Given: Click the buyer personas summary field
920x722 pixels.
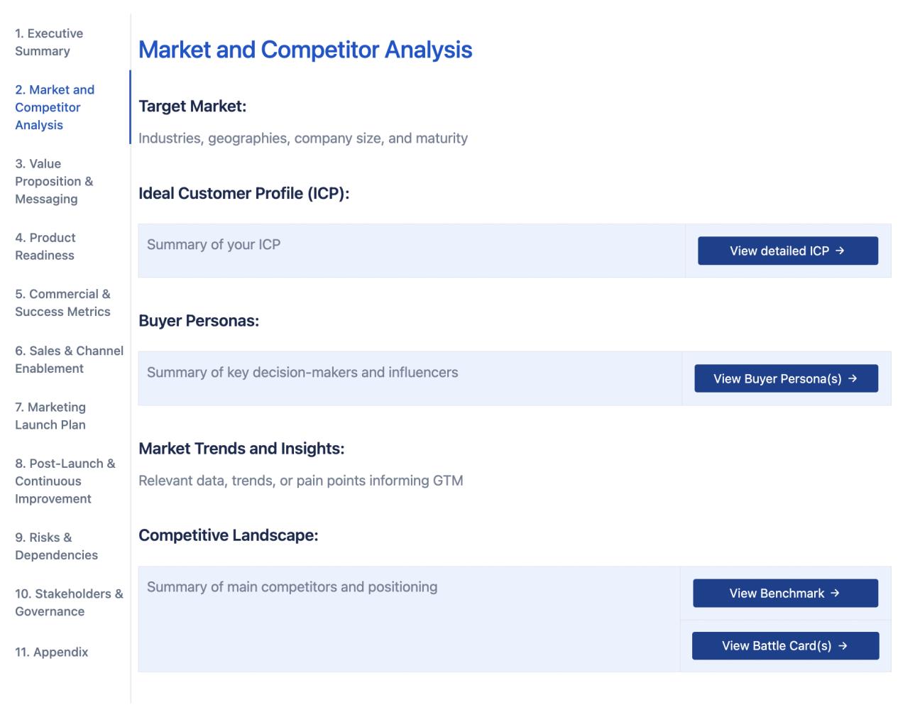Looking at the screenshot, I should click(409, 378).
